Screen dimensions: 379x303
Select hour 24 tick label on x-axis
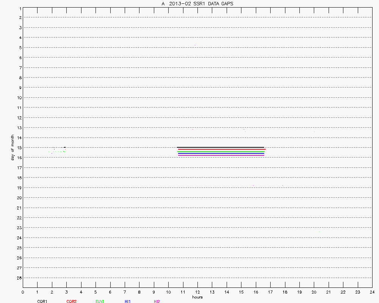coord(372,292)
